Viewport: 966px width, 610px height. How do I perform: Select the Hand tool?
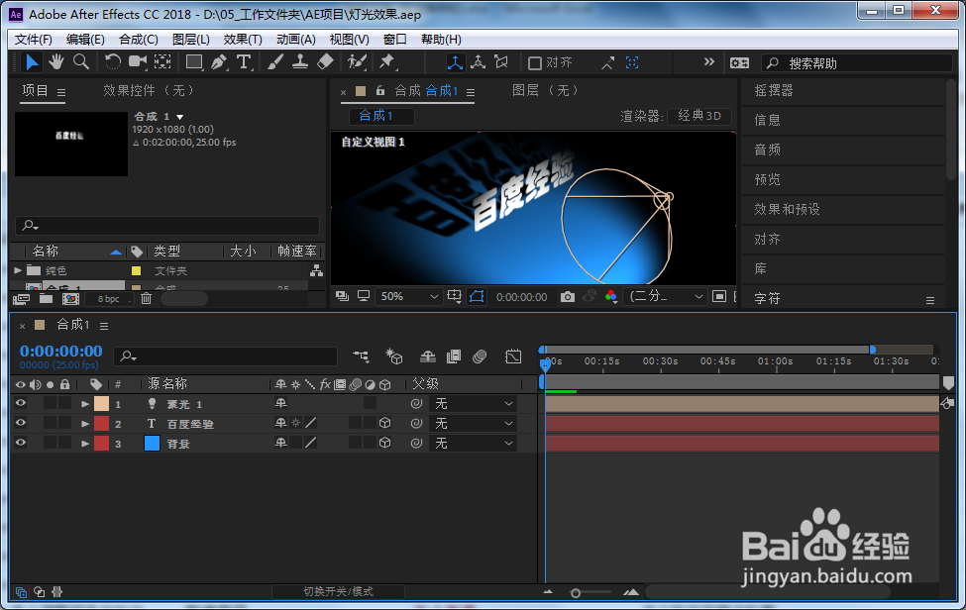point(56,61)
